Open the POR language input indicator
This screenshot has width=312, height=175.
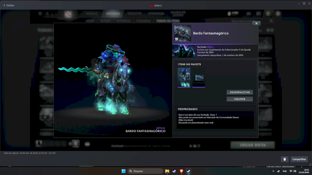[285, 171]
